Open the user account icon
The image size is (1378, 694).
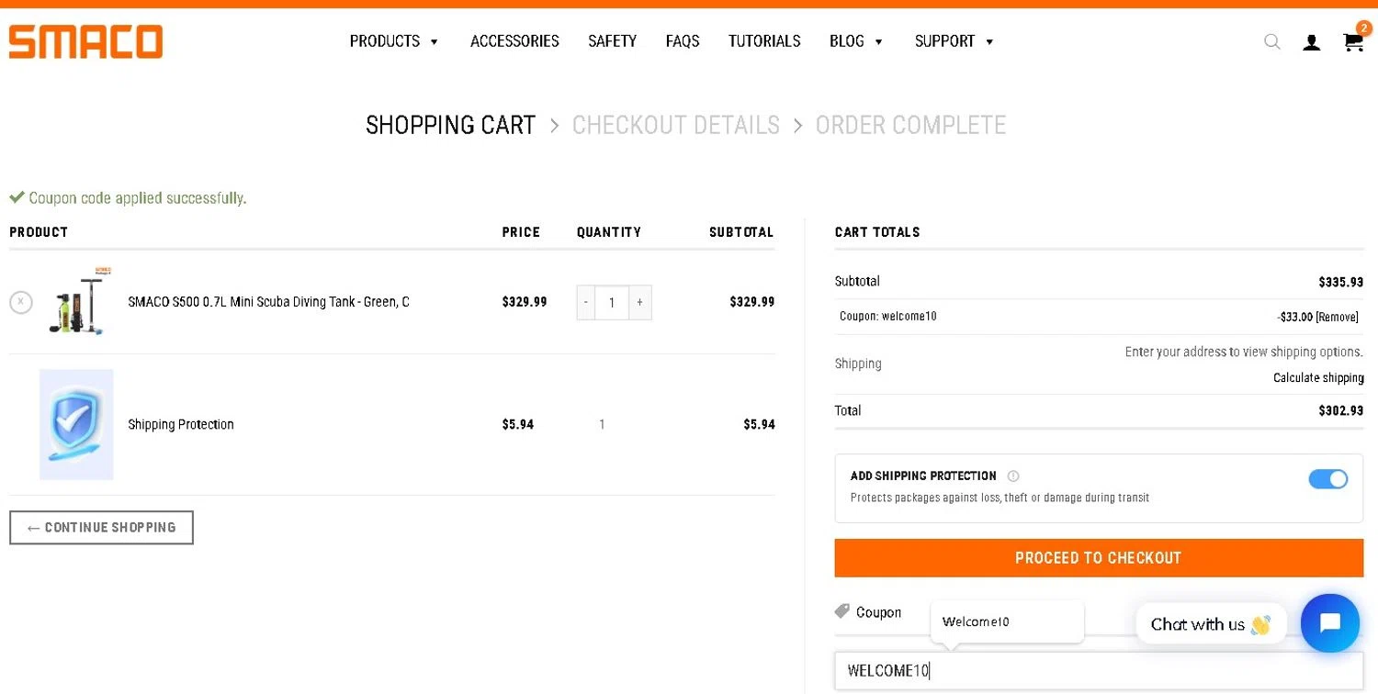click(1312, 42)
